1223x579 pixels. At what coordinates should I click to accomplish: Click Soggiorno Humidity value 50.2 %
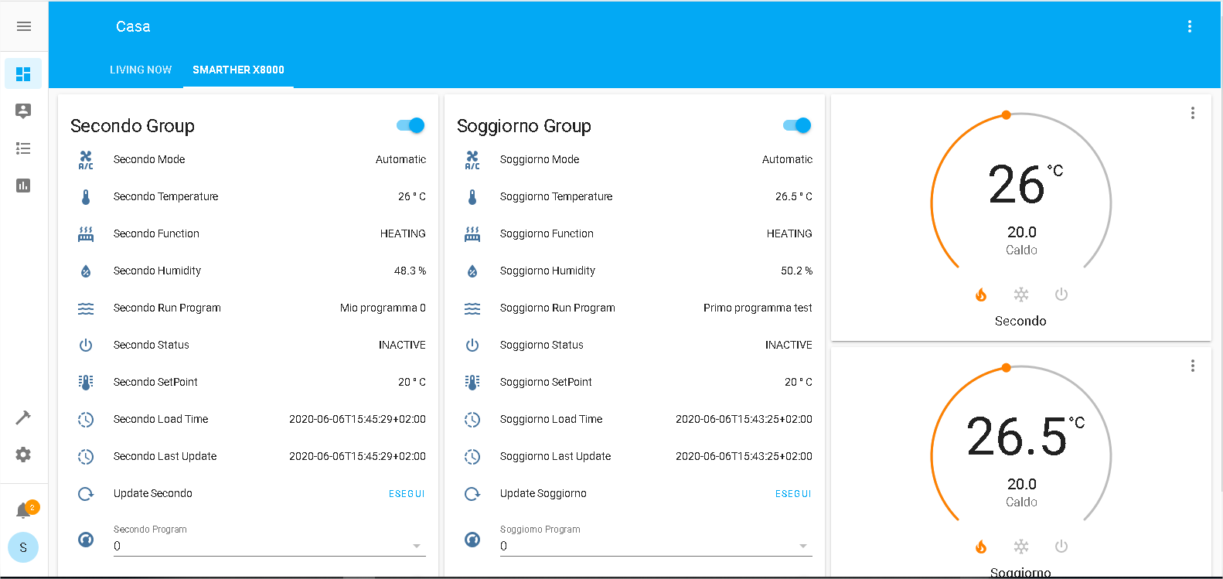click(x=796, y=271)
